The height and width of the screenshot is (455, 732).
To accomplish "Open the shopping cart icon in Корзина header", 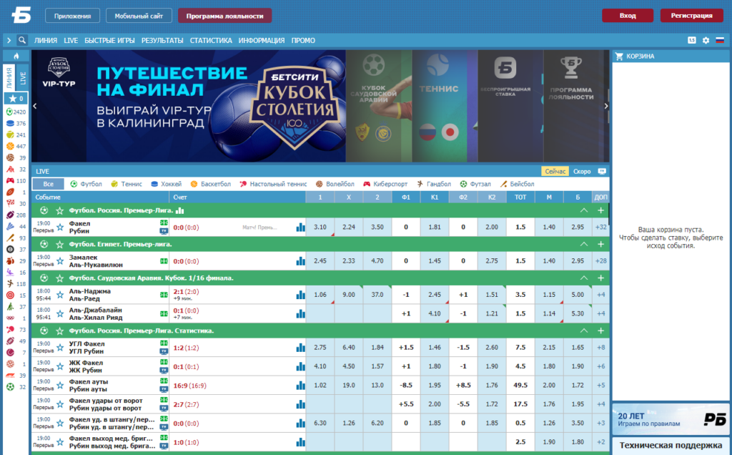I will click(x=620, y=56).
